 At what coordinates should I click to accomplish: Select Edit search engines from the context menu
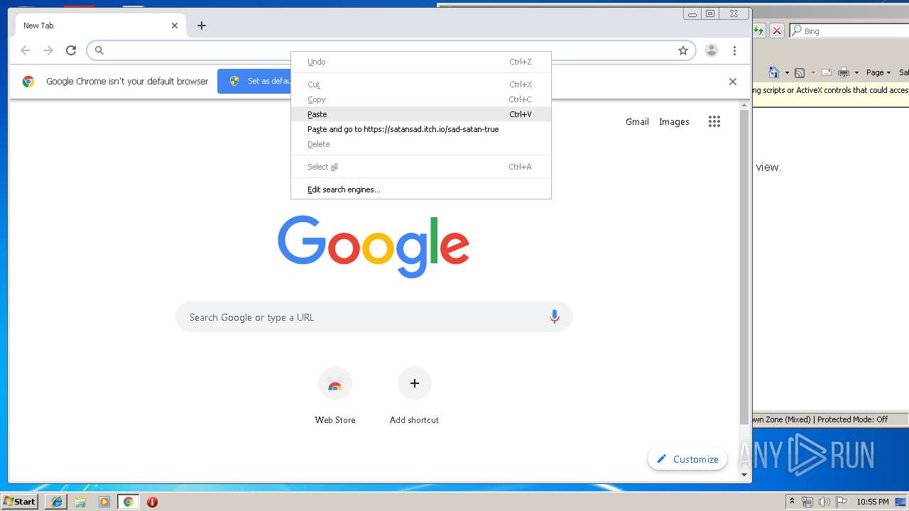[x=421, y=189]
